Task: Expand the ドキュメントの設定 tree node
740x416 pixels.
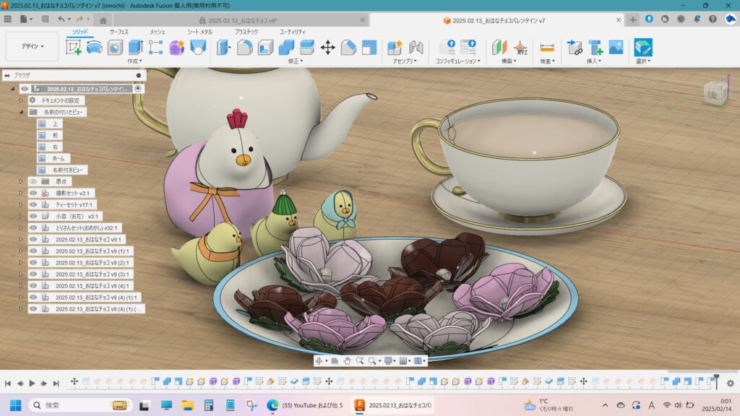Action: (x=21, y=100)
